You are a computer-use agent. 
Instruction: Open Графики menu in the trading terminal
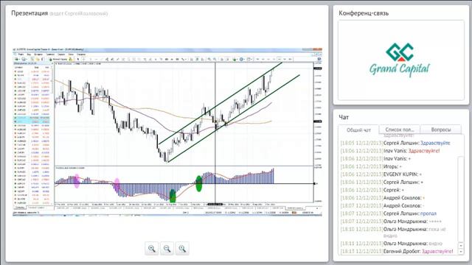click(x=50, y=54)
